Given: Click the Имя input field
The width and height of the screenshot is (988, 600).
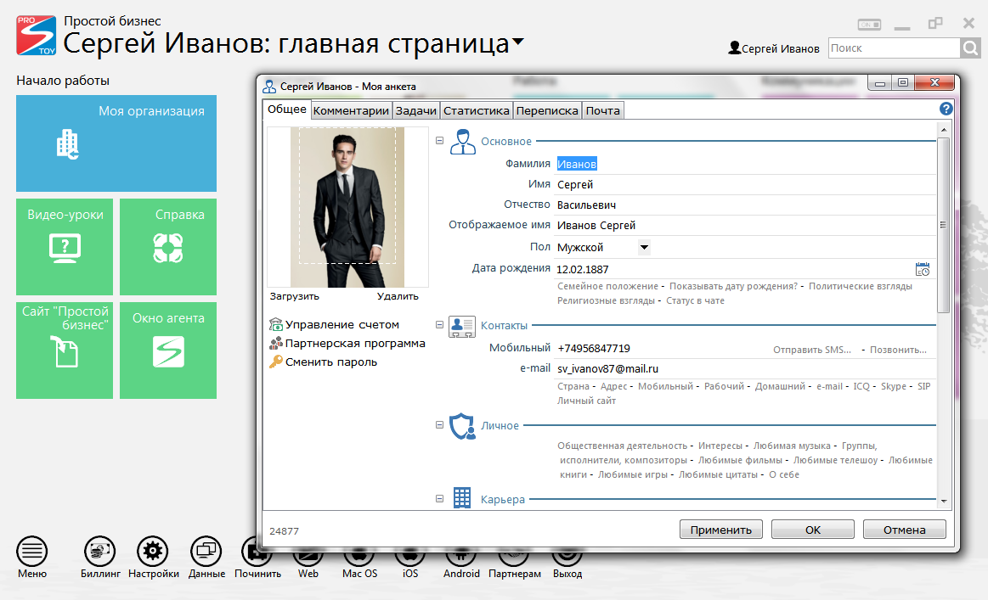Looking at the screenshot, I should point(744,184).
